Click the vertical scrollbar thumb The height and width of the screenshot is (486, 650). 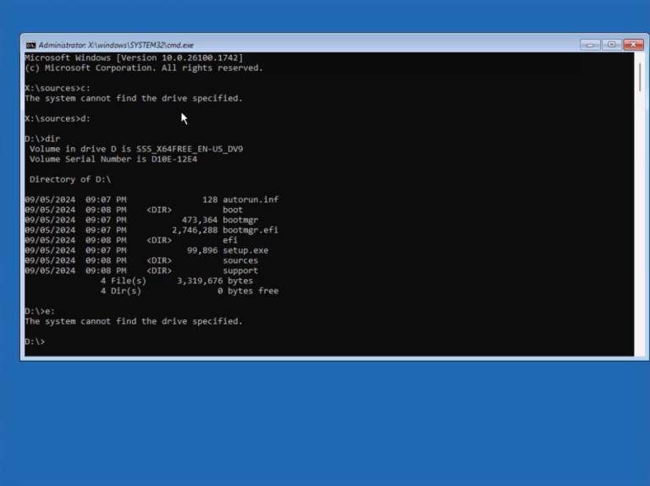640,77
